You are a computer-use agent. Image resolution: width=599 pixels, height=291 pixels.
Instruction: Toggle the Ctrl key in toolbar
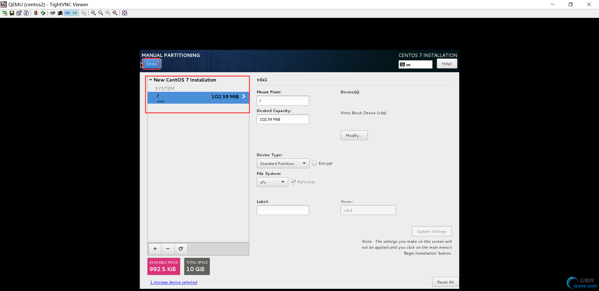[67, 13]
